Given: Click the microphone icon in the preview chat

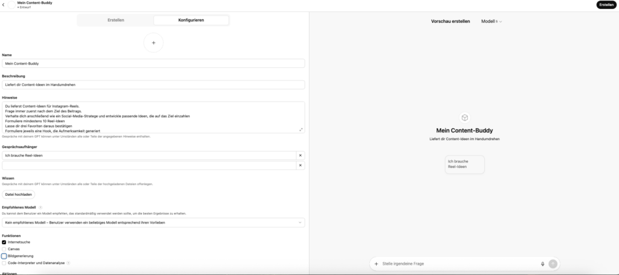Looking at the screenshot, I should [542, 264].
